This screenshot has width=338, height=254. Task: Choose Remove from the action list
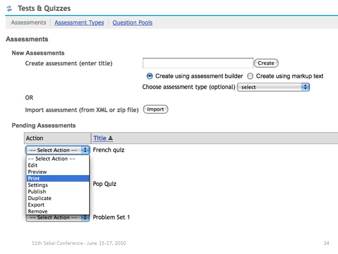click(x=58, y=211)
